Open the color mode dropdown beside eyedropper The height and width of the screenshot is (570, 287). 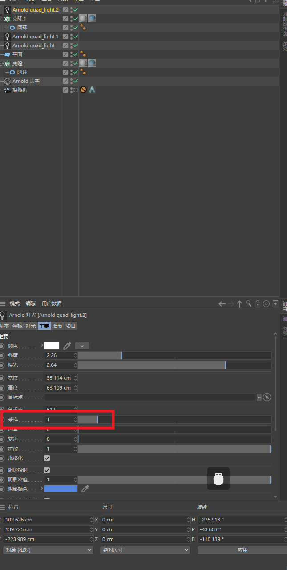click(82, 346)
